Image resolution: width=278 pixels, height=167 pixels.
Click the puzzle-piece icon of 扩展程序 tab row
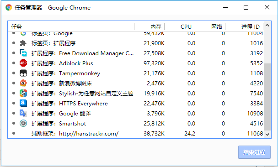tap(23, 43)
